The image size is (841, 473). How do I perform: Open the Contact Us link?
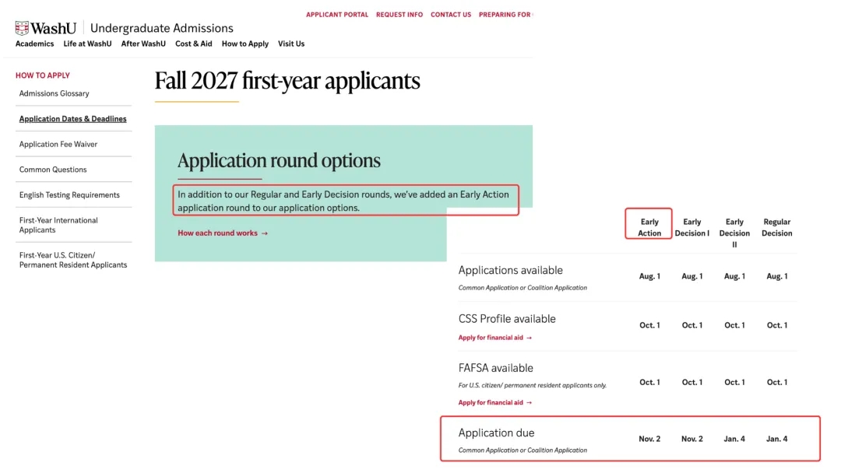coord(451,15)
